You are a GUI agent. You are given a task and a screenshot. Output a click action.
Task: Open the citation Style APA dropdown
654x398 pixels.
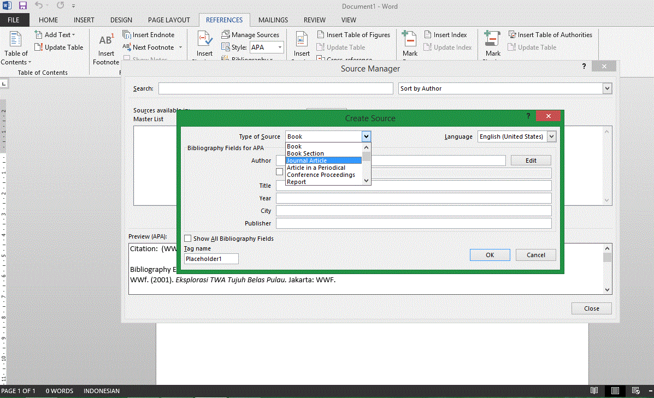280,47
